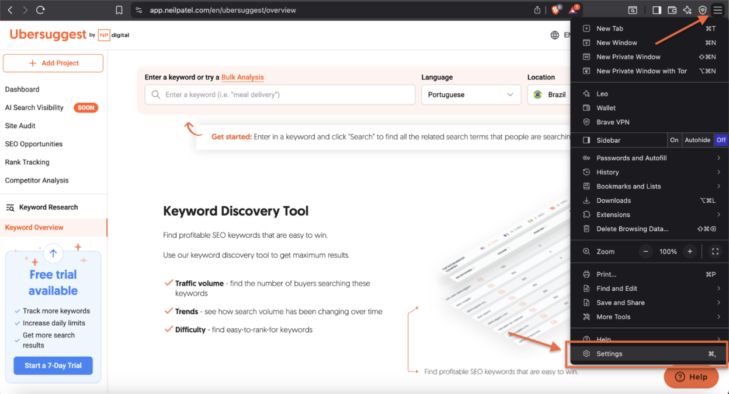Go to Dashboard in the sidebar
This screenshot has width=729, height=394.
pos(22,89)
